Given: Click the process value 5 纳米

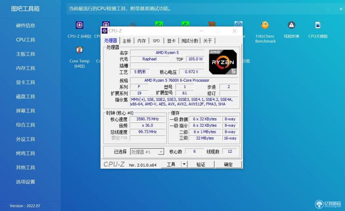Looking at the screenshot, I should [140, 72].
